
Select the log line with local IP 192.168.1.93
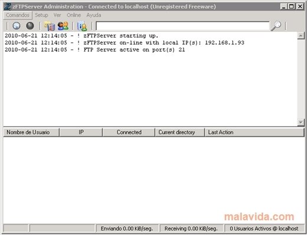(x=124, y=42)
